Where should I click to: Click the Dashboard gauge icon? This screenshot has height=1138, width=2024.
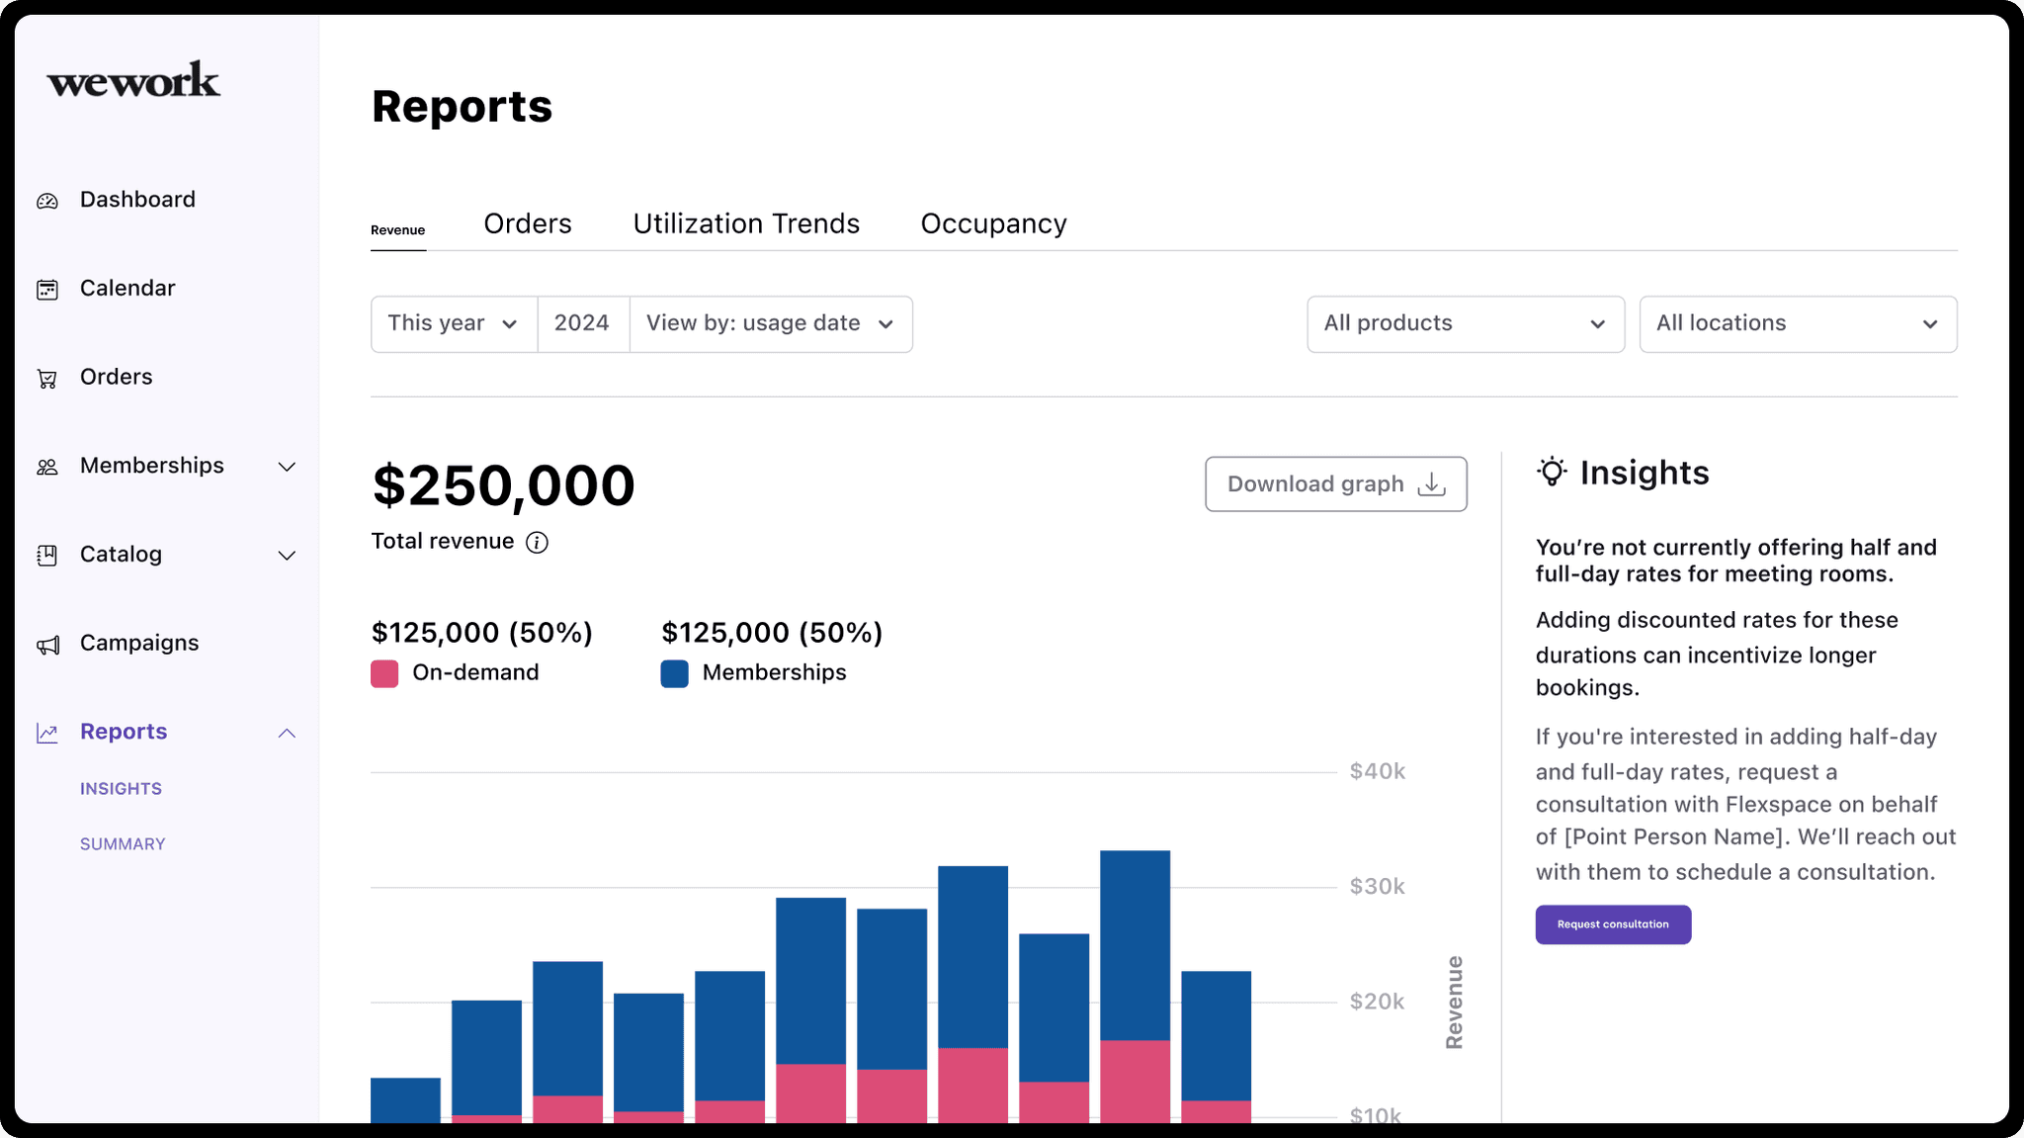coord(47,201)
